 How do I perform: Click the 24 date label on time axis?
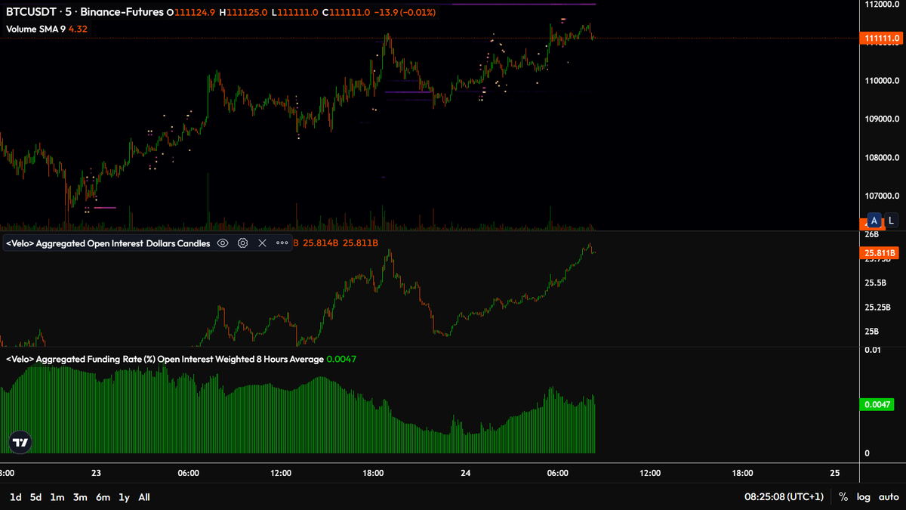point(466,473)
